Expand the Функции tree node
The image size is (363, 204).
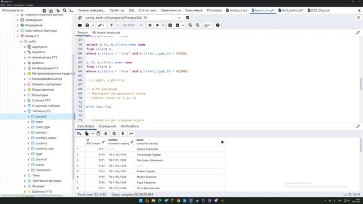pyautogui.click(x=25, y=186)
